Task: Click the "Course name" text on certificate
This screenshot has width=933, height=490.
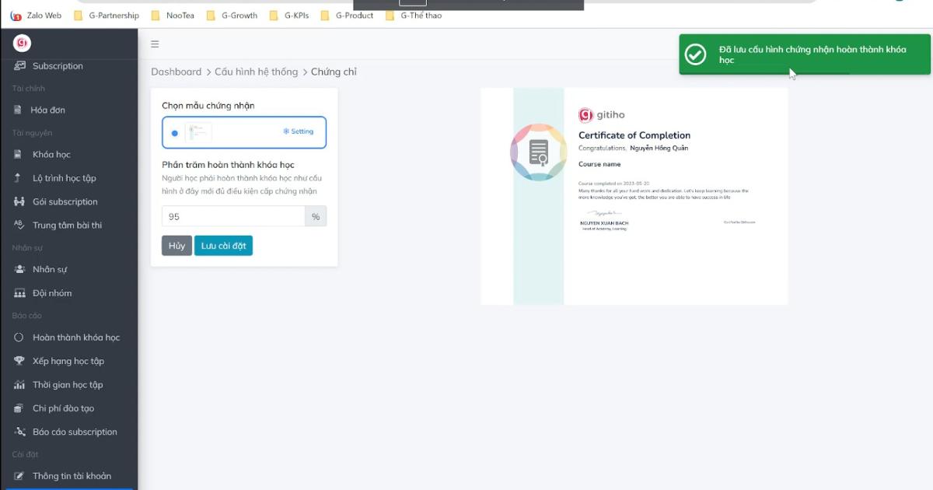Action: [599, 164]
